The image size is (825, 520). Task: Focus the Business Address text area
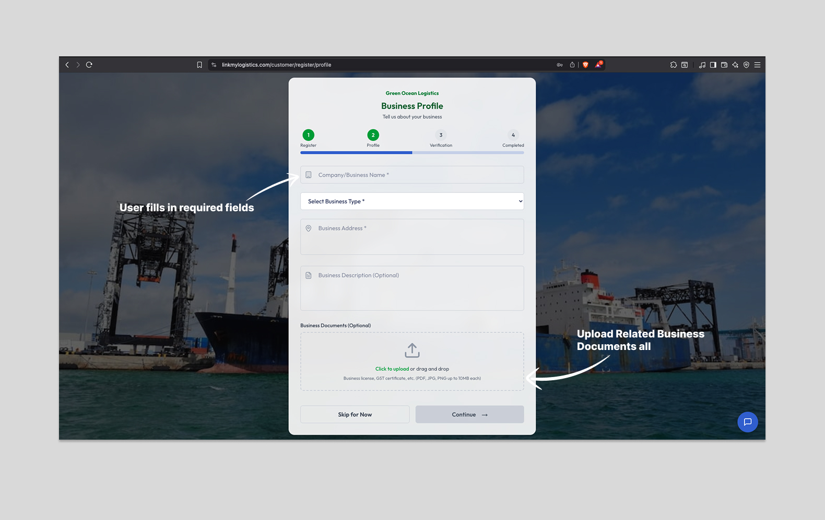(x=412, y=237)
